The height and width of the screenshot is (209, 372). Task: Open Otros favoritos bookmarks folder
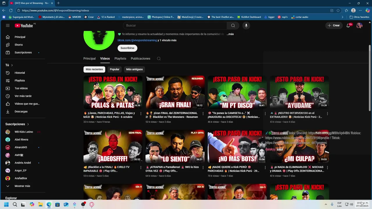(x=359, y=17)
